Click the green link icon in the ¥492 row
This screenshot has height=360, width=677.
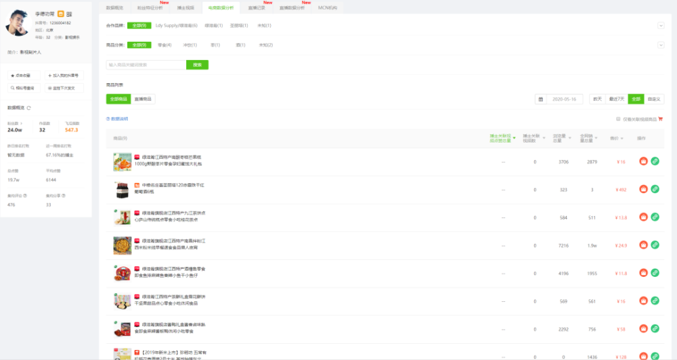655,189
